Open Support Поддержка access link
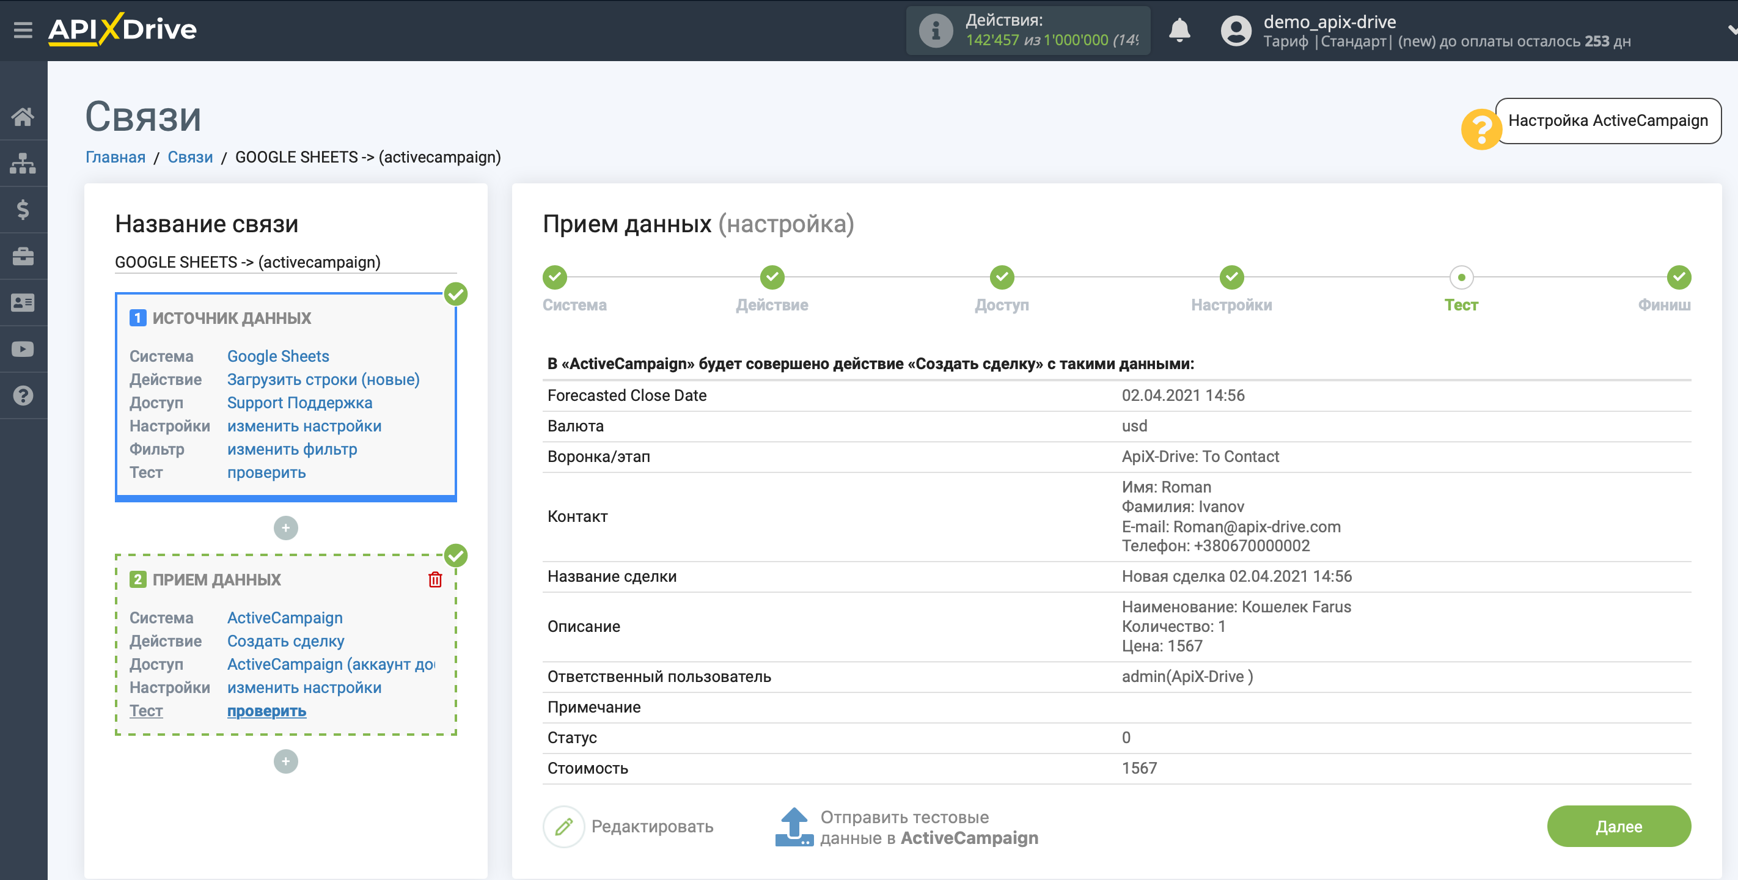Viewport: 1738px width, 880px height. pyautogui.click(x=299, y=403)
